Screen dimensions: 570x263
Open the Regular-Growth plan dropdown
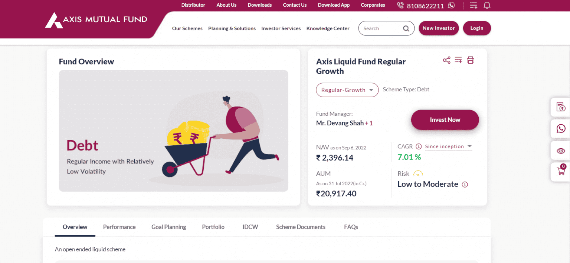click(347, 90)
